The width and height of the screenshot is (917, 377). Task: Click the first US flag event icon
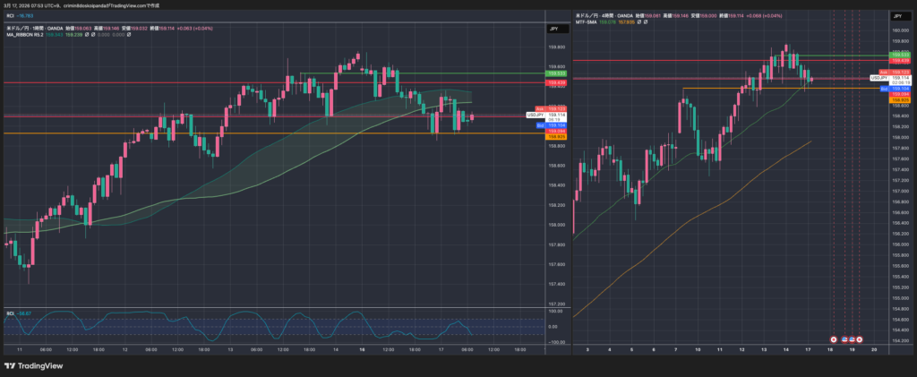pyautogui.click(x=844, y=339)
